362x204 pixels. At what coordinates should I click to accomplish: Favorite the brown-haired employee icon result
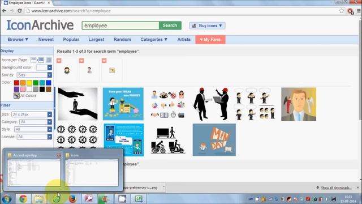(59, 61)
